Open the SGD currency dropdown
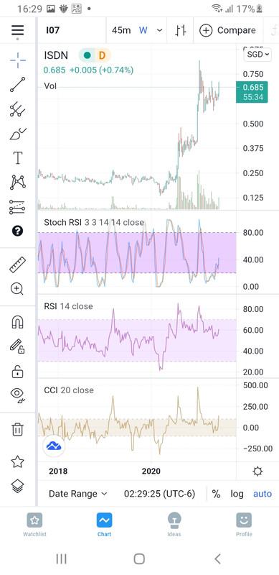Viewport: 279px width, 575px height. coord(257,55)
